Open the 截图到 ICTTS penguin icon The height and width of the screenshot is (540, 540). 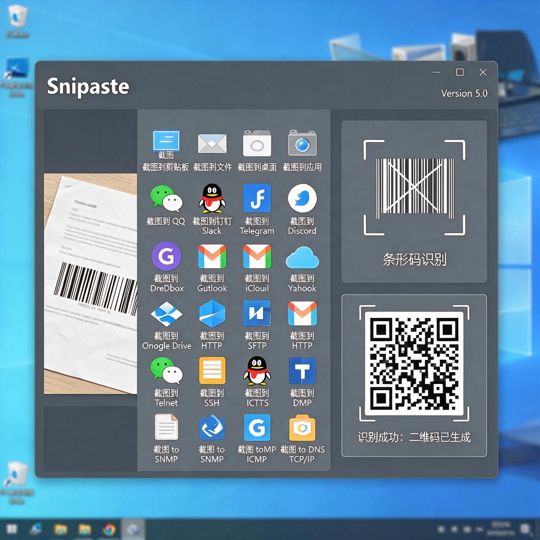click(x=257, y=371)
